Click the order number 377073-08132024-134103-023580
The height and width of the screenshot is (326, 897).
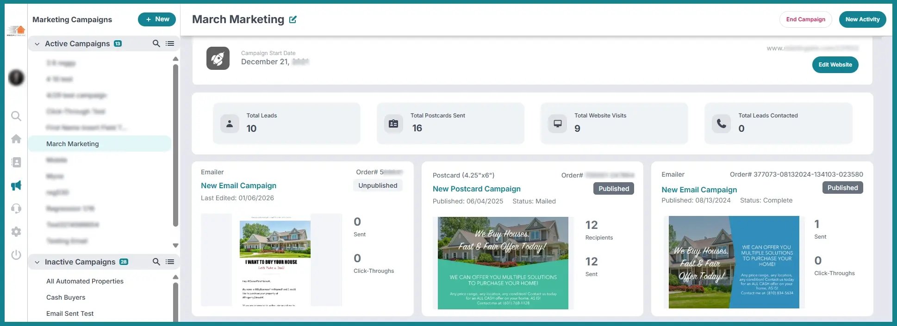tap(808, 174)
